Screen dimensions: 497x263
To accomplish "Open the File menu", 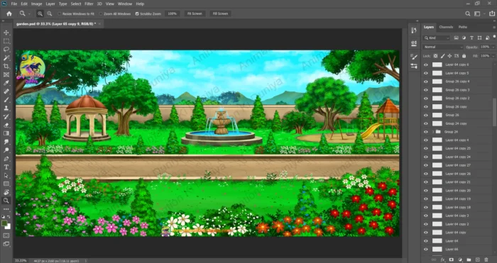I will (14, 4).
